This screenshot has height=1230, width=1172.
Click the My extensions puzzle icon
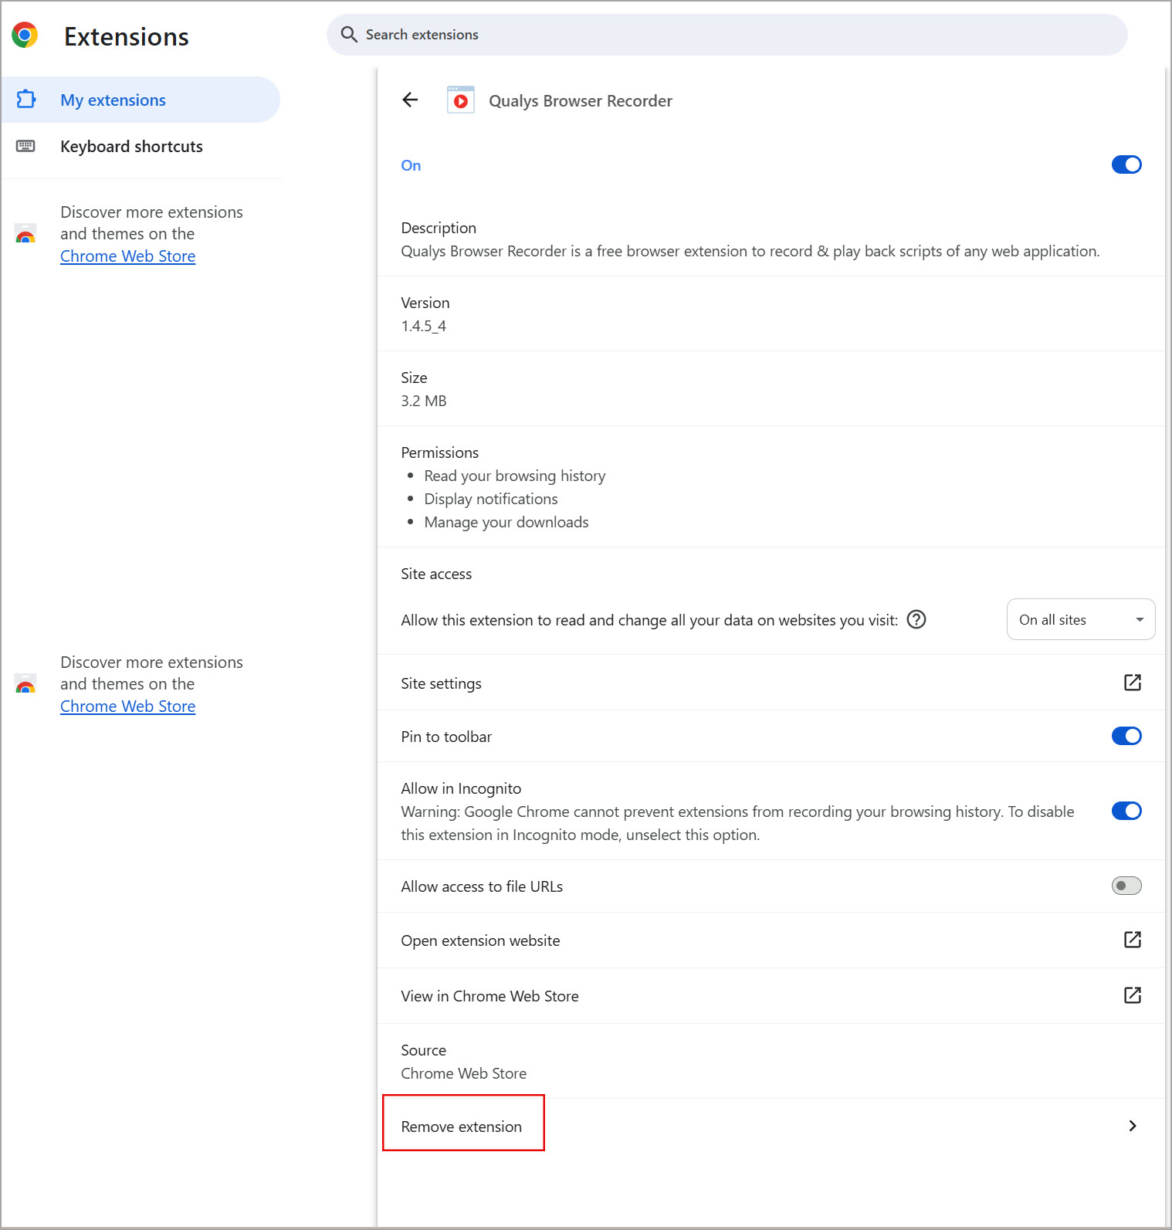[26, 100]
